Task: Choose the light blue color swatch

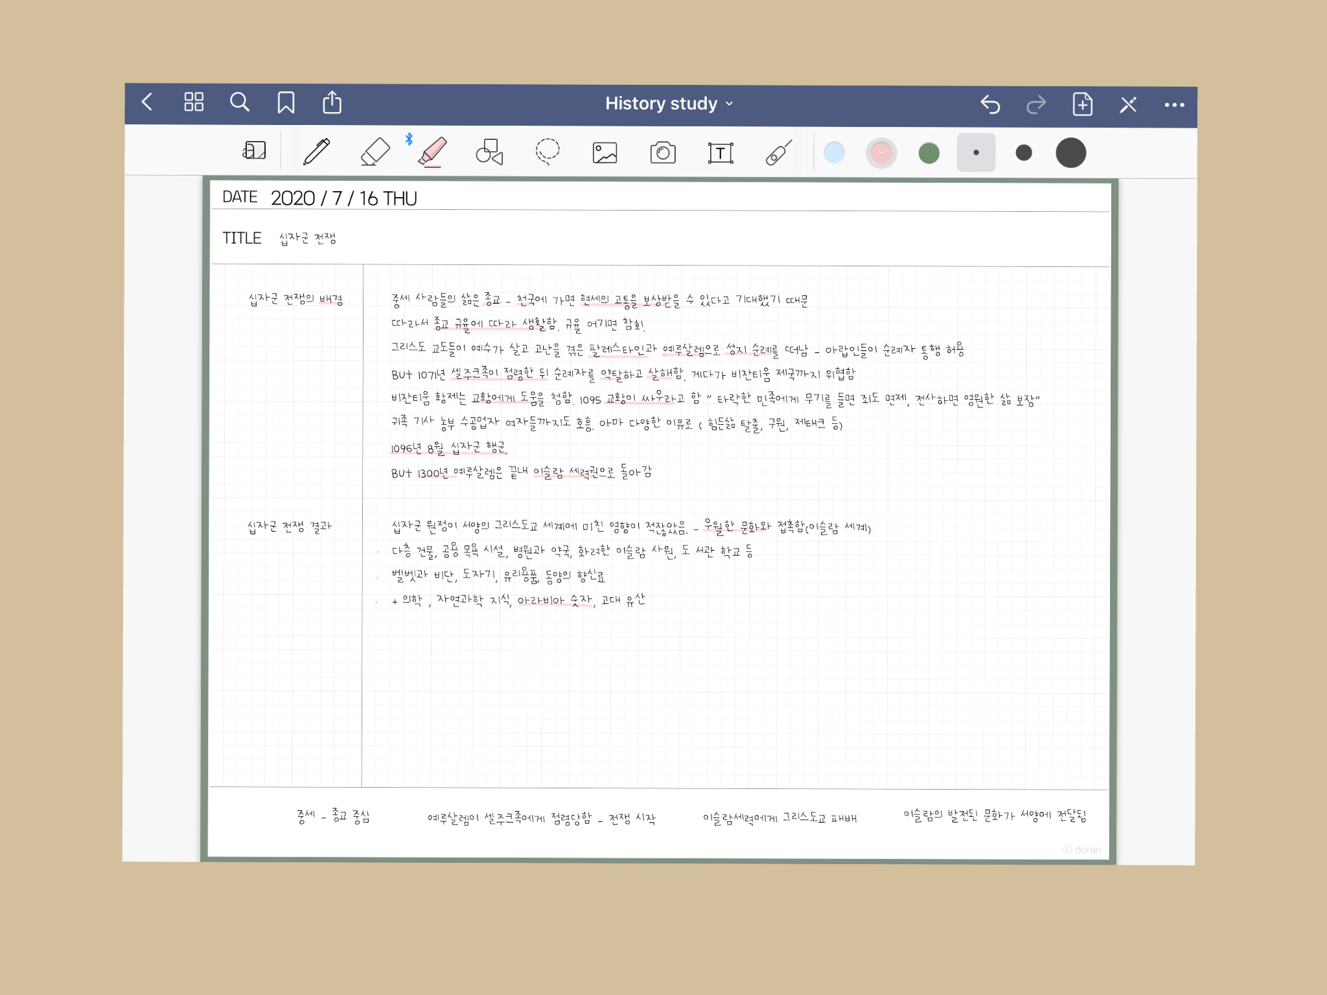Action: pyautogui.click(x=834, y=153)
